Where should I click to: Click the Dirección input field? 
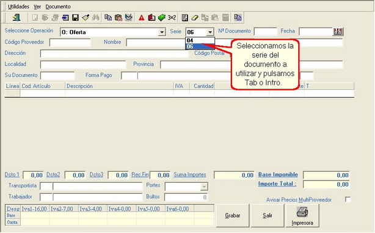coord(114,54)
